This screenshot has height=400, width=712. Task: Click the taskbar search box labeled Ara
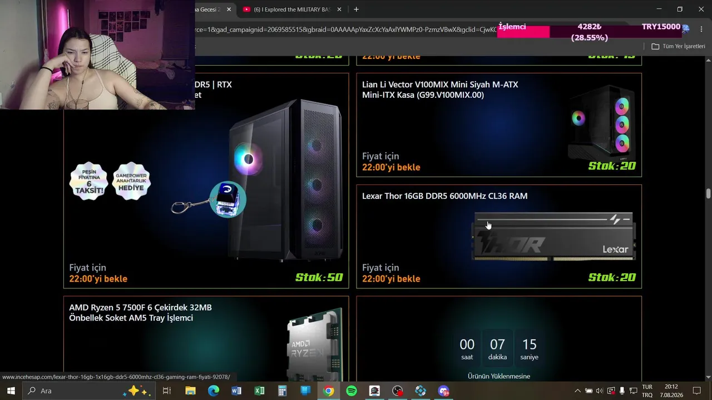(89, 391)
